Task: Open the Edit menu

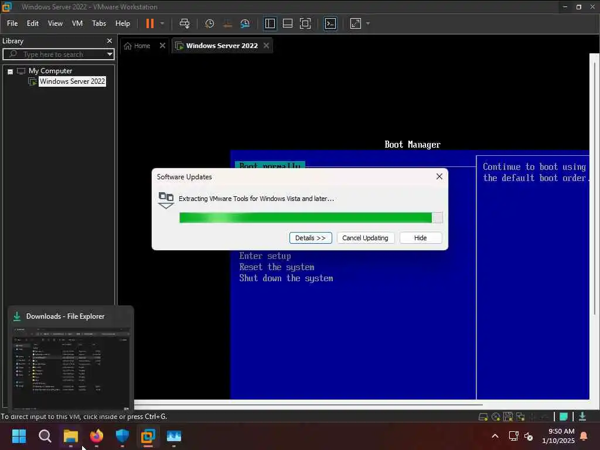Action: 33,23
